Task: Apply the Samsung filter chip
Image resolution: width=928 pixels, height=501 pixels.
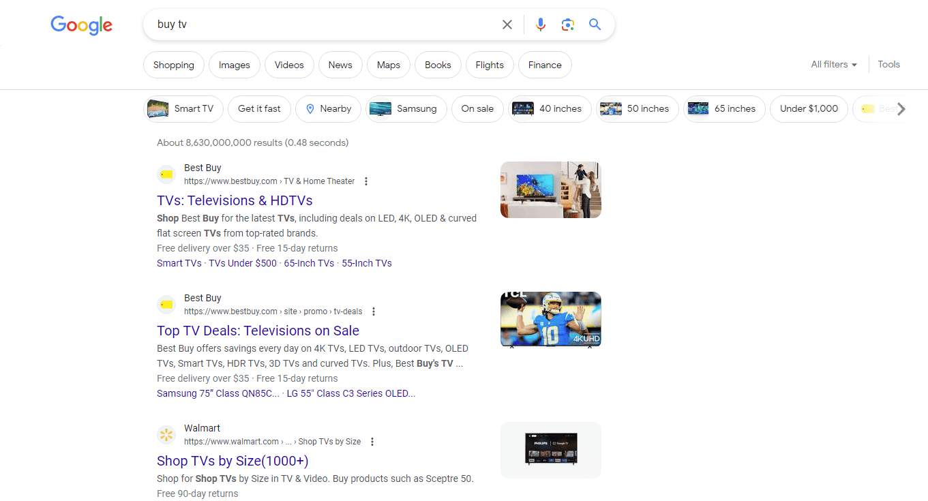Action: tap(406, 108)
